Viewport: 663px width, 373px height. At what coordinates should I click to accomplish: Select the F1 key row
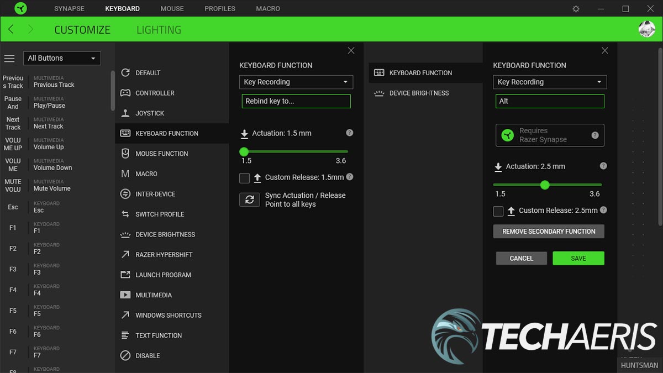coord(55,228)
